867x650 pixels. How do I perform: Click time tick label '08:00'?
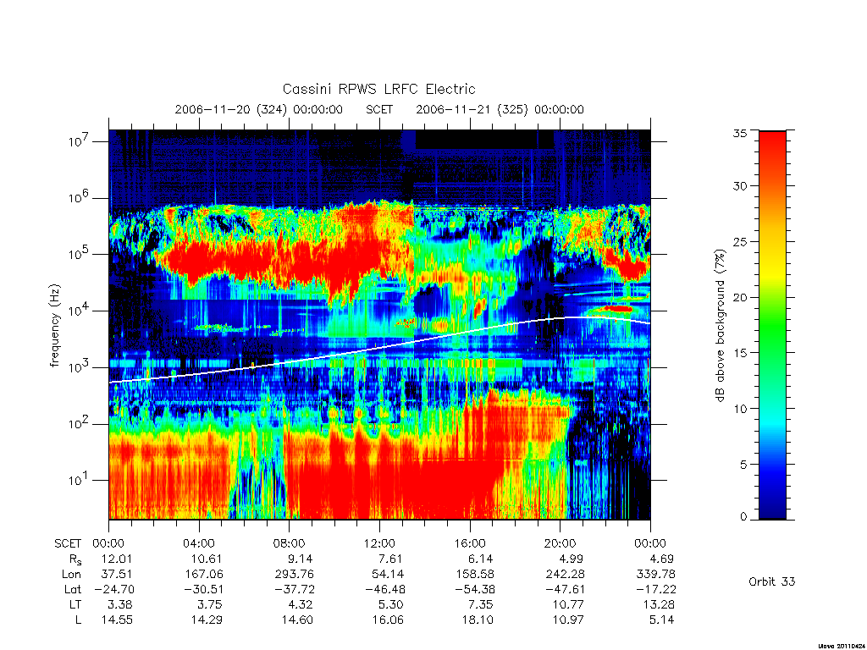coord(290,543)
